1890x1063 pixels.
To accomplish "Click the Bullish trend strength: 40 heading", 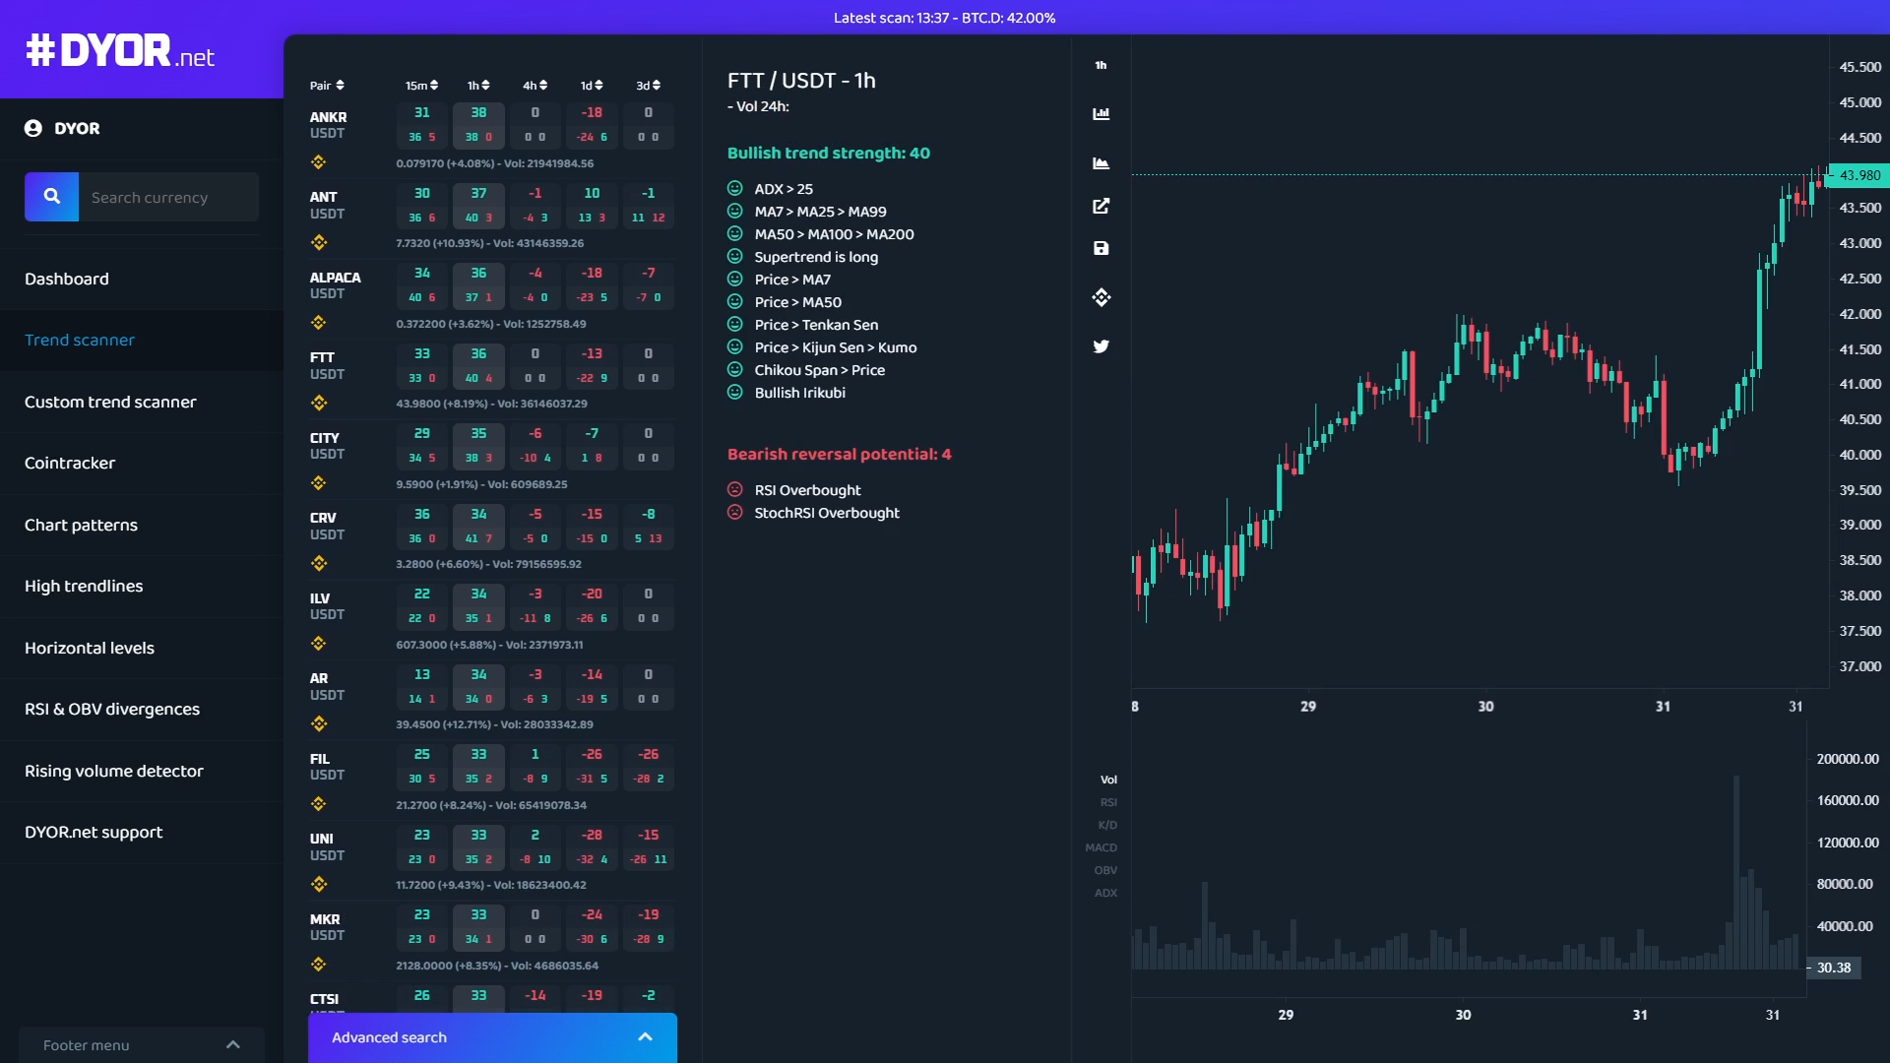I will coord(828,154).
